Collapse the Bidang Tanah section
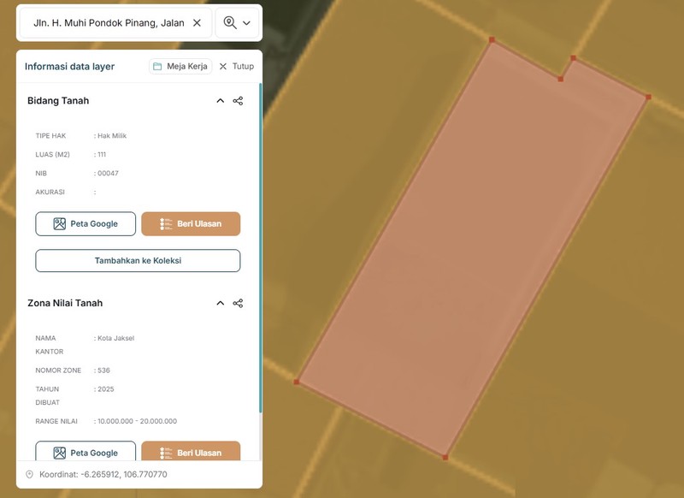Screen dimensions: 684x498 pyautogui.click(x=220, y=101)
